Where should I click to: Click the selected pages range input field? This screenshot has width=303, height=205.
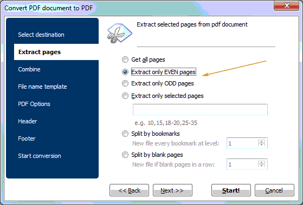pos(200,110)
